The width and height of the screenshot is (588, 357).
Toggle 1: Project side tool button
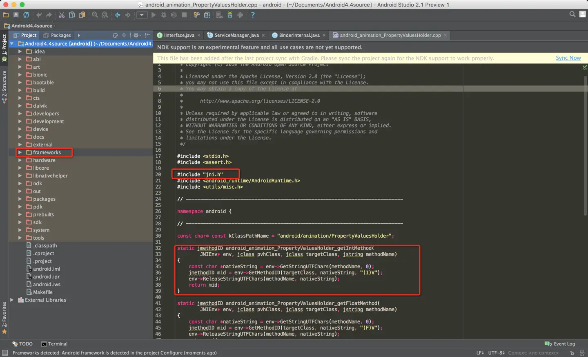tap(4, 48)
